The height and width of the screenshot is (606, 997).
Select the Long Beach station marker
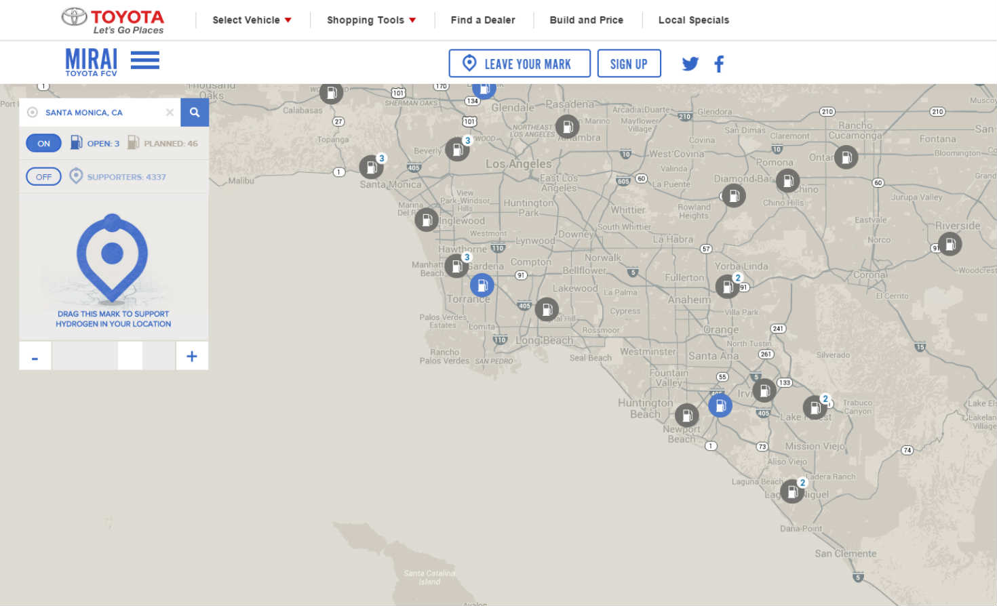(x=547, y=309)
